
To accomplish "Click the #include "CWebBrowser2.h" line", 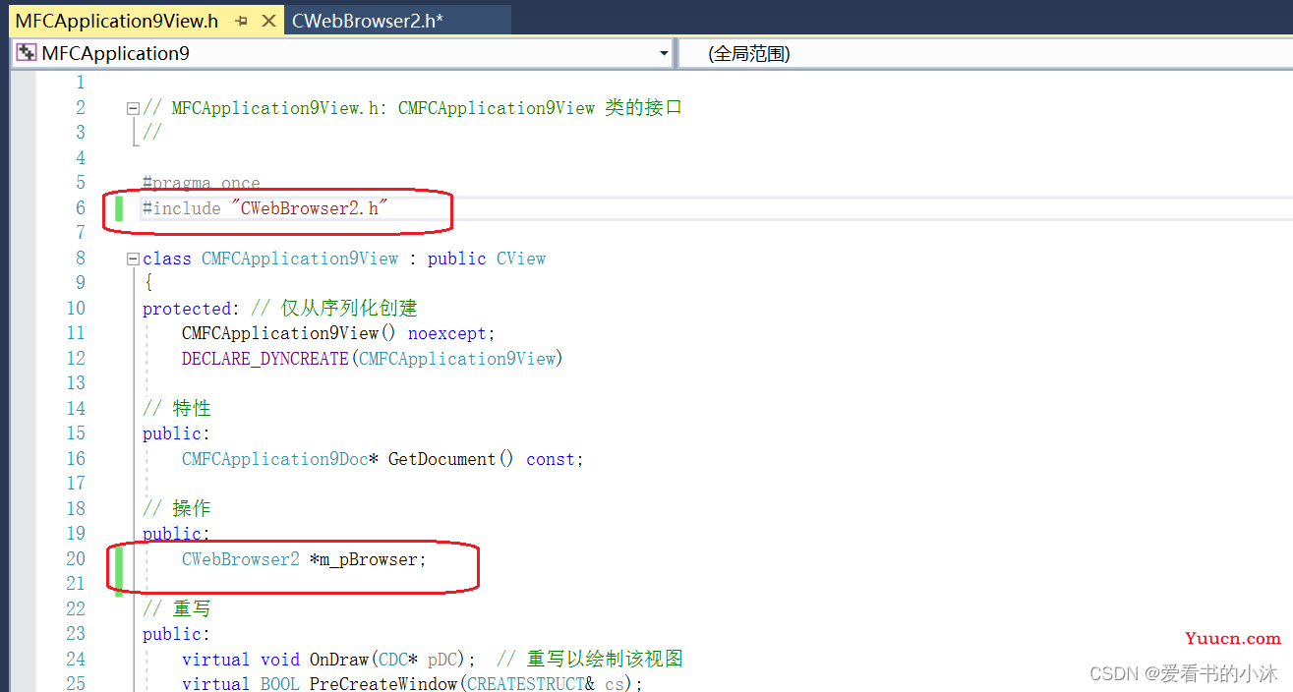I will click(265, 207).
